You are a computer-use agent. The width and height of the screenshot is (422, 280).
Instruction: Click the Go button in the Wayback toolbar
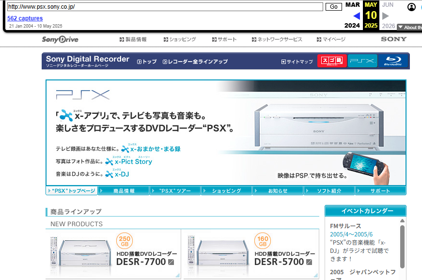tap(334, 7)
